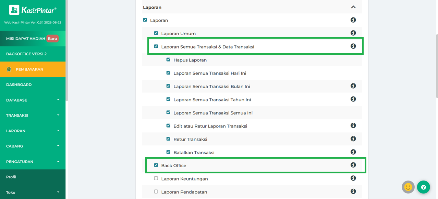Click the smiley face feedback icon

408,187
